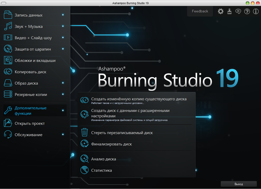Click the disc checkmark icon for Финализировать диск

click(85, 144)
